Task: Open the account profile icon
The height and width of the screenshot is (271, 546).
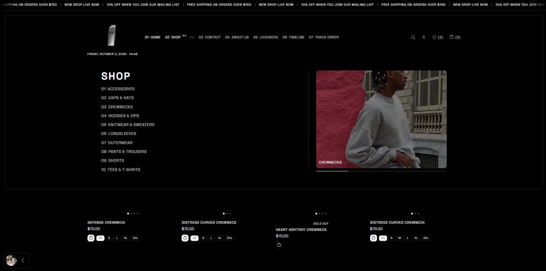Action: point(424,37)
